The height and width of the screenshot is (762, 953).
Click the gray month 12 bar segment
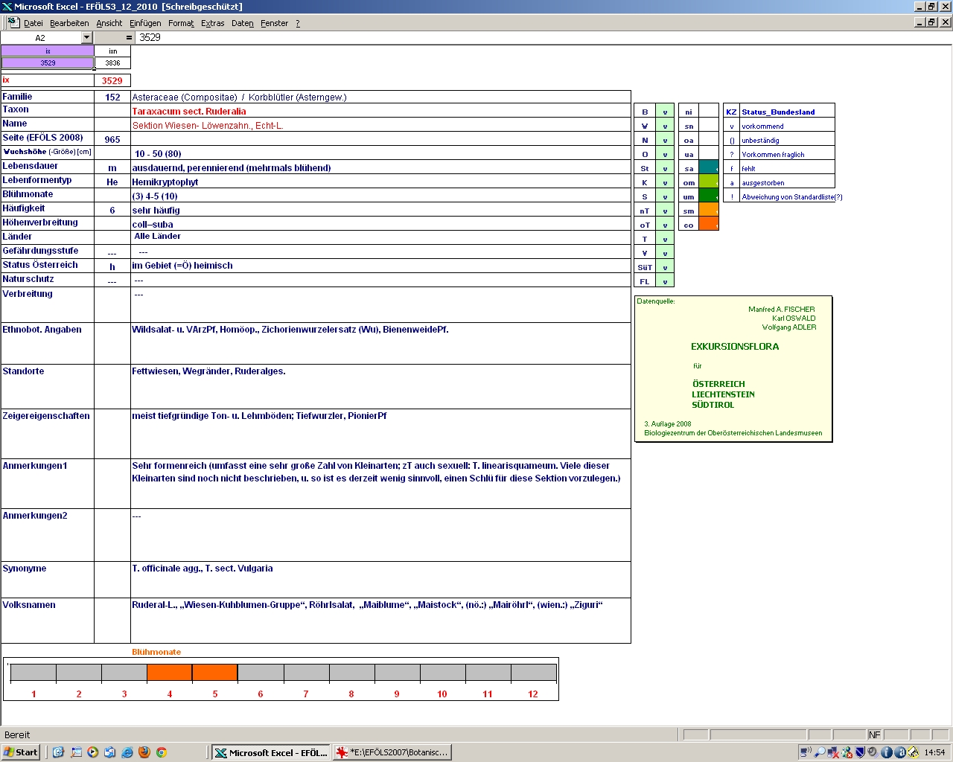coord(533,673)
